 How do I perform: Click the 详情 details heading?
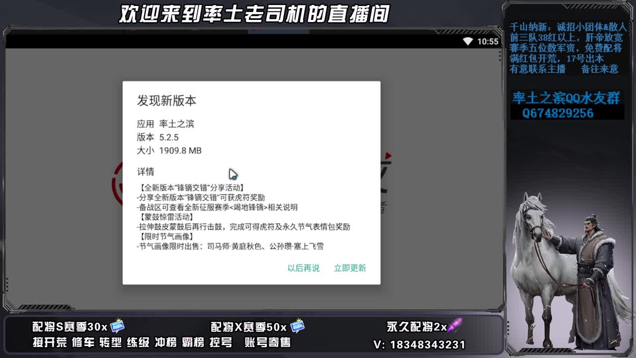(146, 172)
